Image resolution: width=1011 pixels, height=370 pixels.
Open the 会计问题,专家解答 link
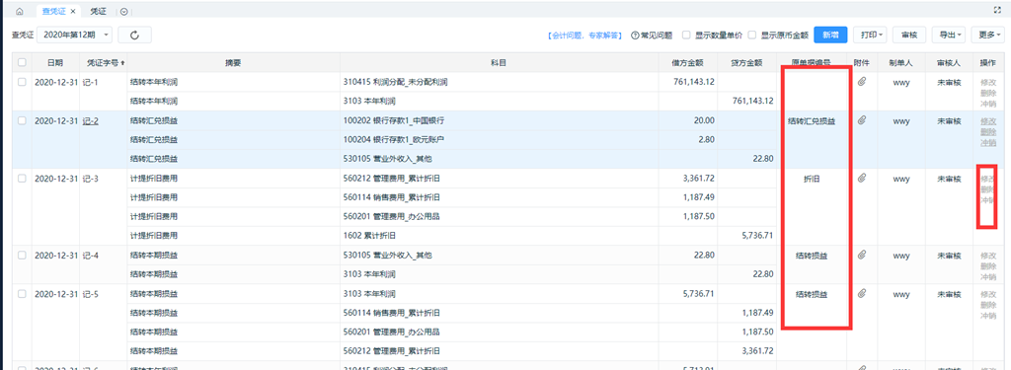(x=584, y=36)
